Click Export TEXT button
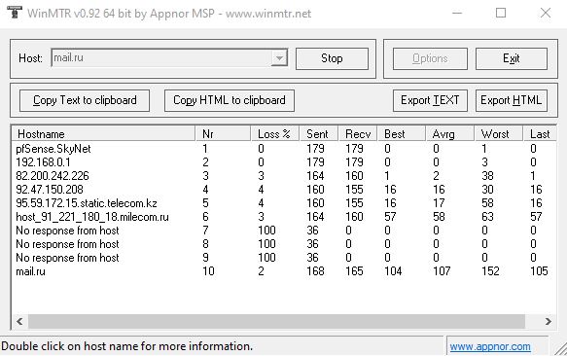 [430, 100]
